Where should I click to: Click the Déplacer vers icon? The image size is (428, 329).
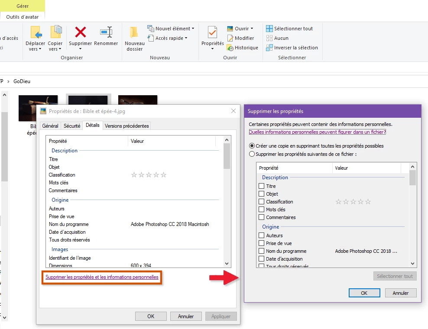pyautogui.click(x=36, y=33)
